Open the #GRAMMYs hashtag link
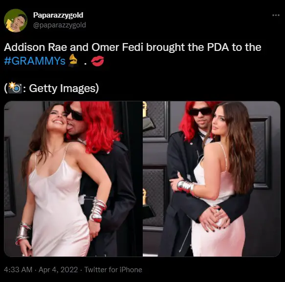The height and width of the screenshot is (282, 285). (35, 61)
